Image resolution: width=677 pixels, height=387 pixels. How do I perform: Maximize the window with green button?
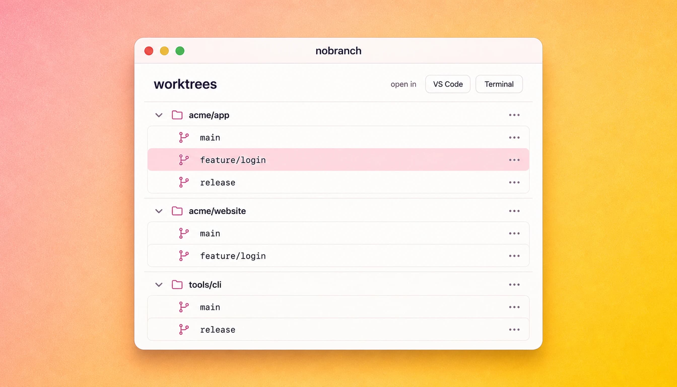pyautogui.click(x=180, y=51)
